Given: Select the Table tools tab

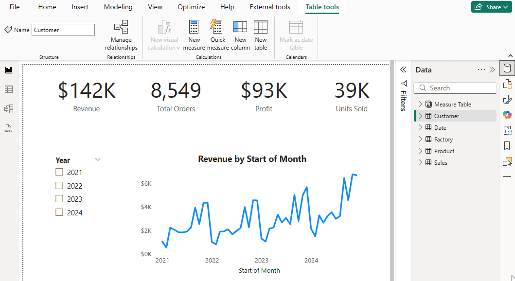Looking at the screenshot, I should point(322,7).
